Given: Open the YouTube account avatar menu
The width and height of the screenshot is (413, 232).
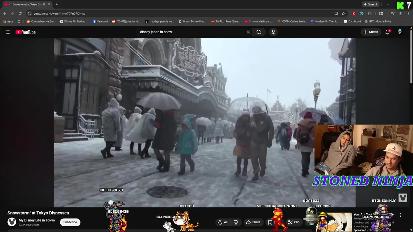Looking at the screenshot, I should [400, 32].
